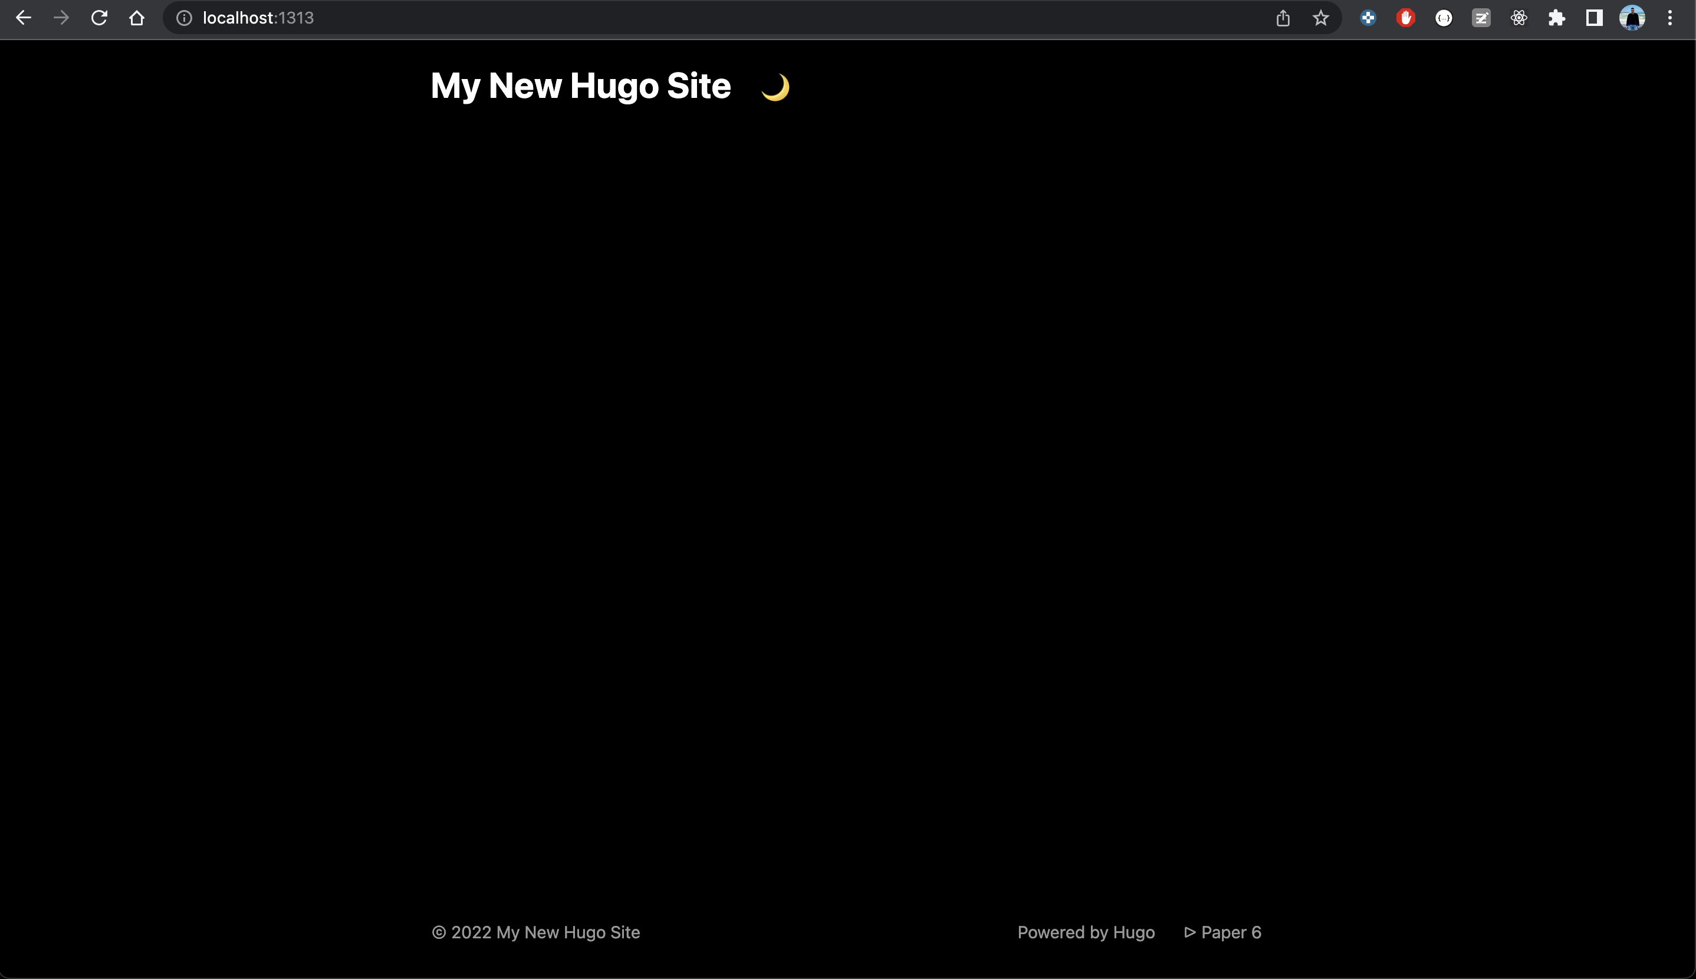Open the Chrome three-dot menu
The width and height of the screenshot is (1696, 979).
click(x=1669, y=18)
